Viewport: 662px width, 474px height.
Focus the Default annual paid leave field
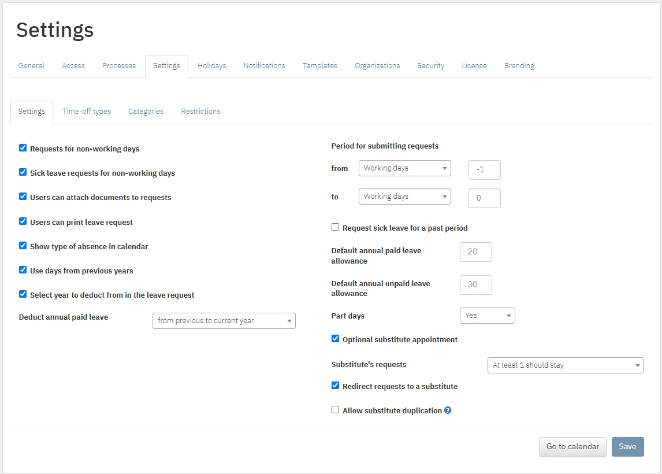[x=476, y=252]
